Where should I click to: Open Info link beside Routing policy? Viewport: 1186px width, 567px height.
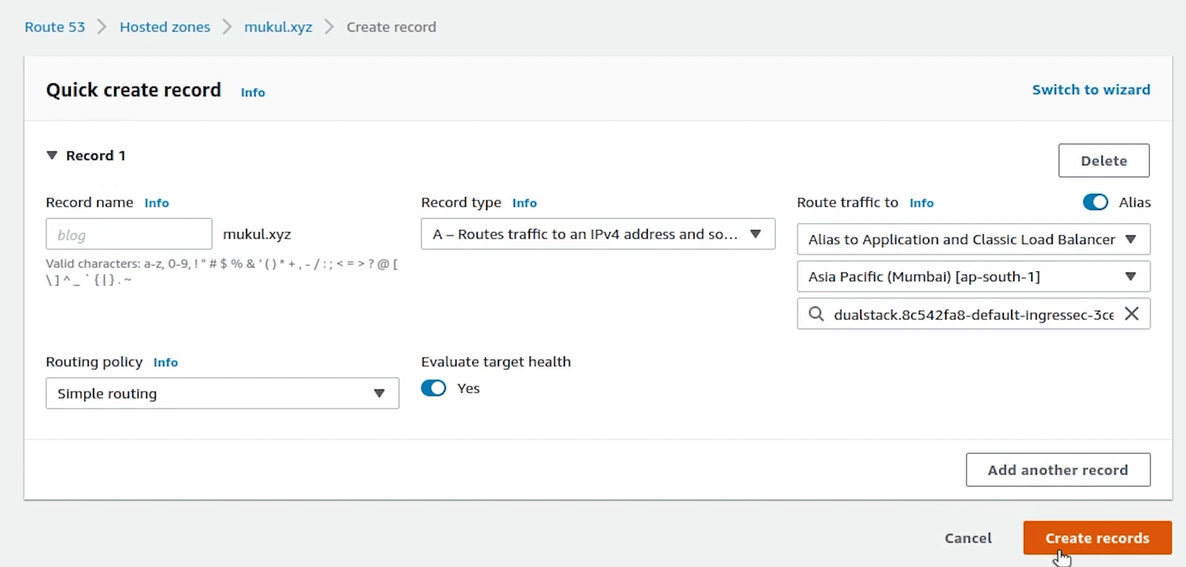[x=166, y=362]
